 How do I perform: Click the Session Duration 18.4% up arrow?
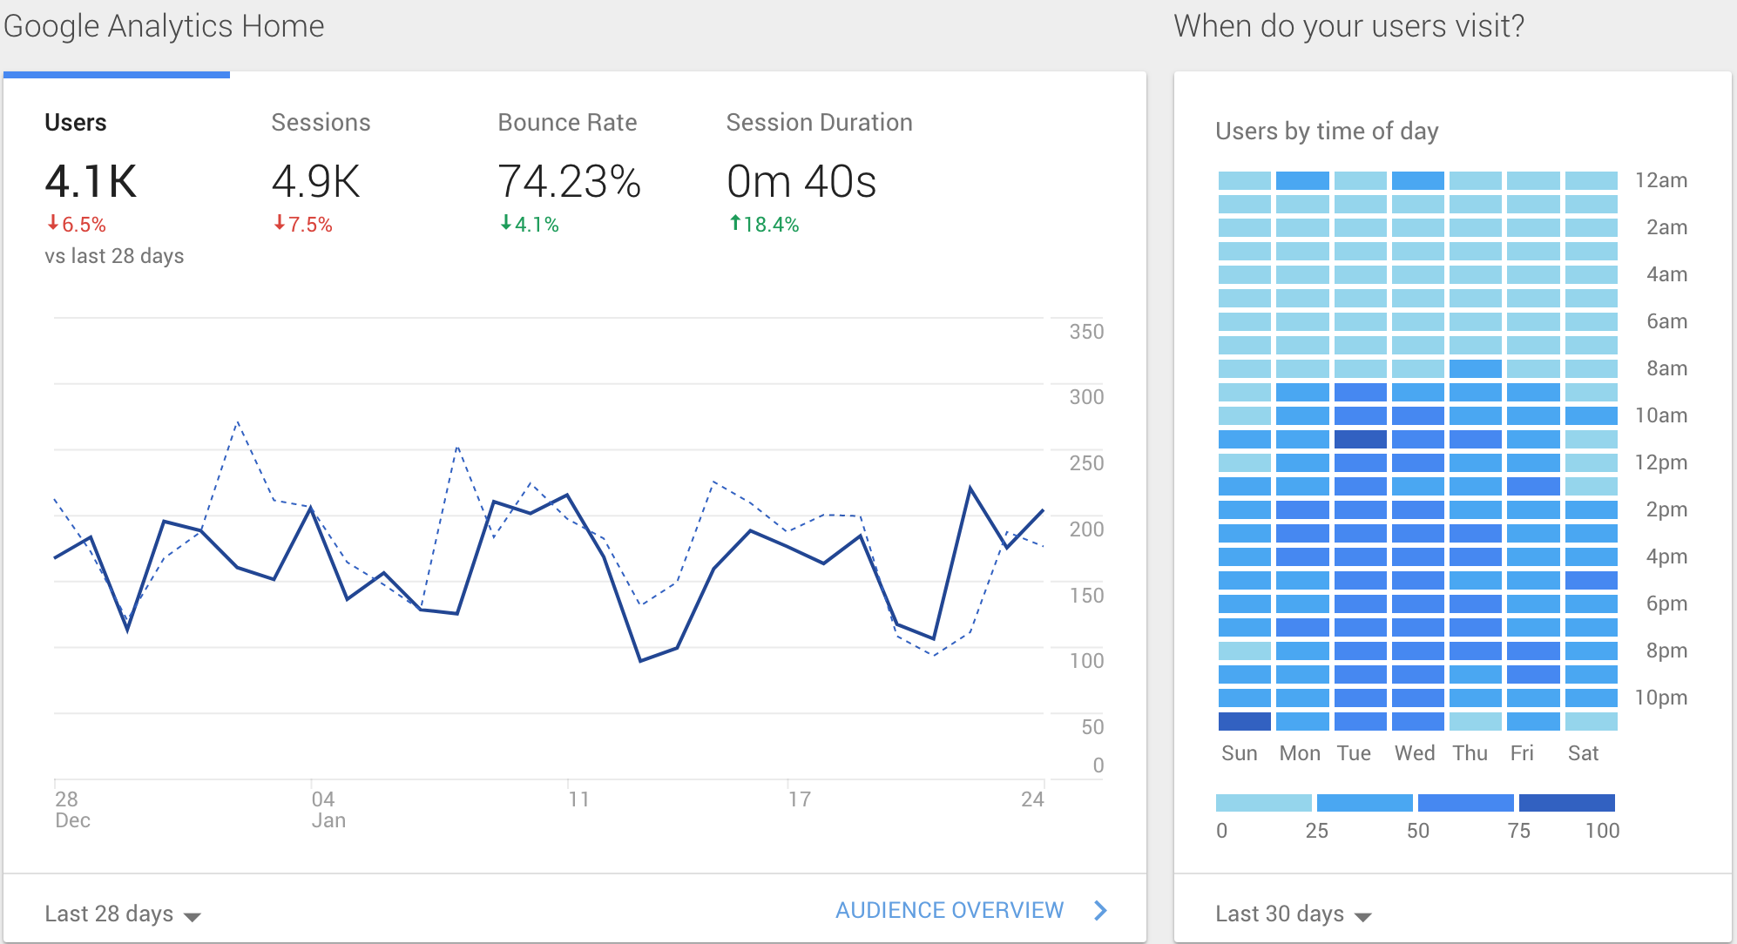[735, 224]
